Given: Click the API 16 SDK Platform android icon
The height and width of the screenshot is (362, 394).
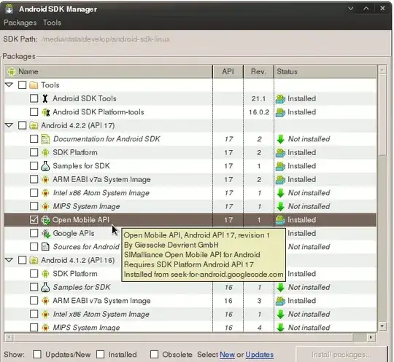Looking at the screenshot, I should (45, 274).
